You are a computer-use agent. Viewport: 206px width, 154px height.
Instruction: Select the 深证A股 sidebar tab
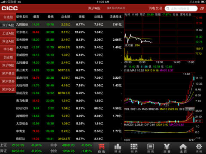(8, 41)
